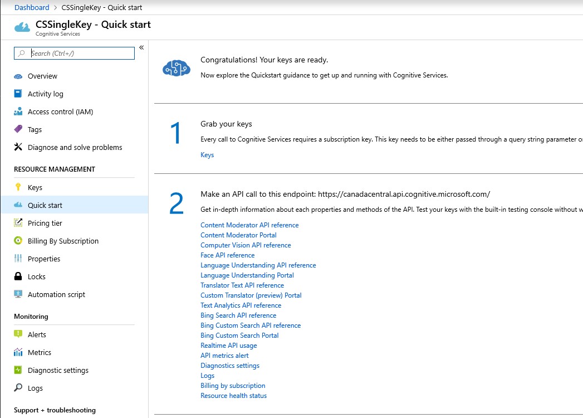The height and width of the screenshot is (418, 583).
Task: Click the yellow Keys icon in sidebar
Action: point(18,188)
